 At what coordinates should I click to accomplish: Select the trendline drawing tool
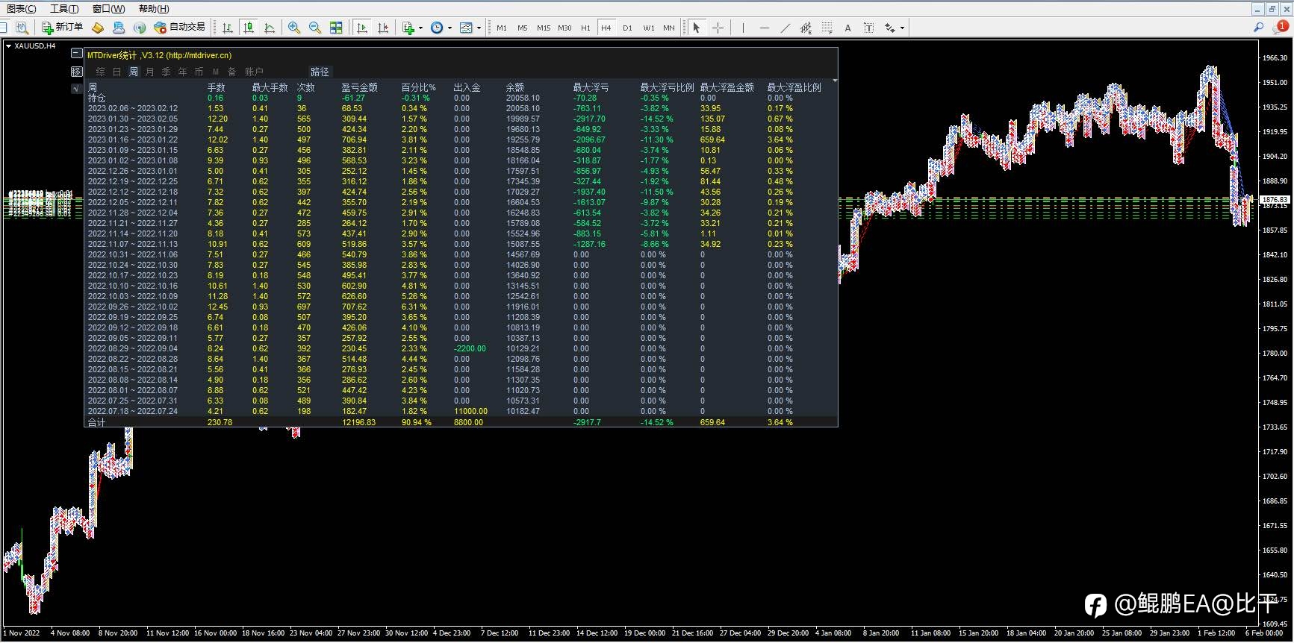(785, 28)
